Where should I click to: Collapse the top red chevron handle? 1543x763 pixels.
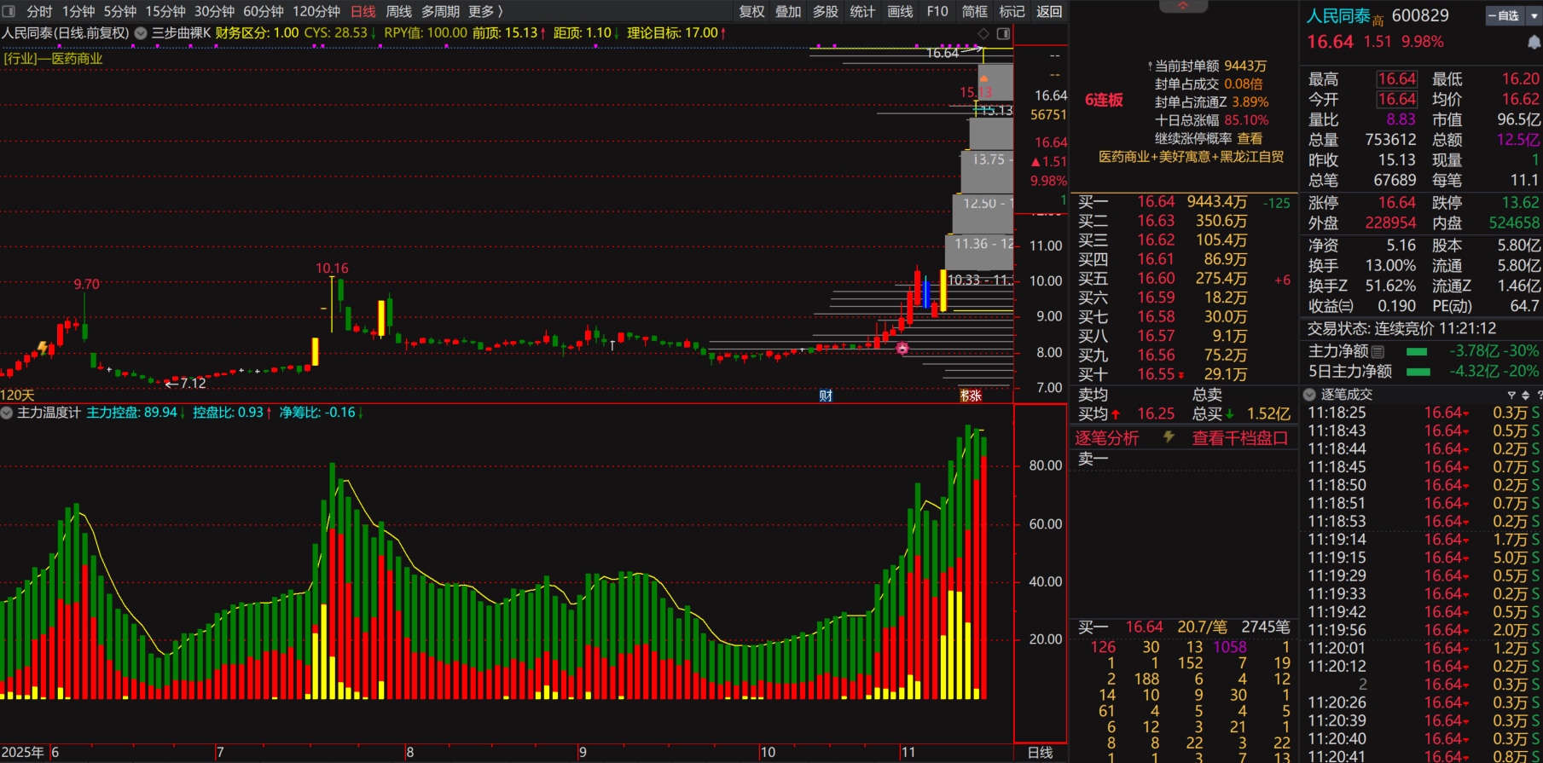click(x=1183, y=6)
